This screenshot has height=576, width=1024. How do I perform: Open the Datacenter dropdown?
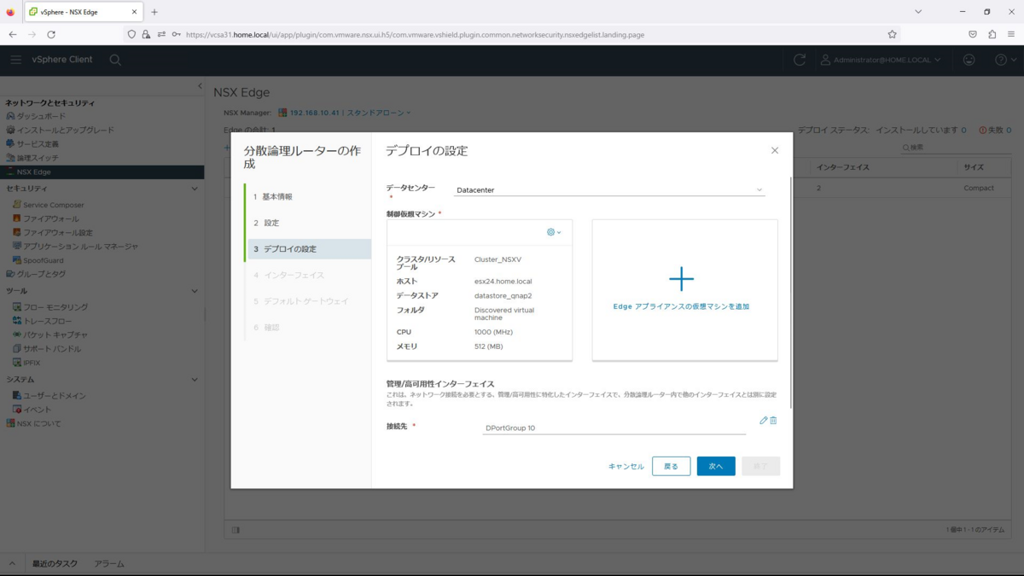(609, 190)
